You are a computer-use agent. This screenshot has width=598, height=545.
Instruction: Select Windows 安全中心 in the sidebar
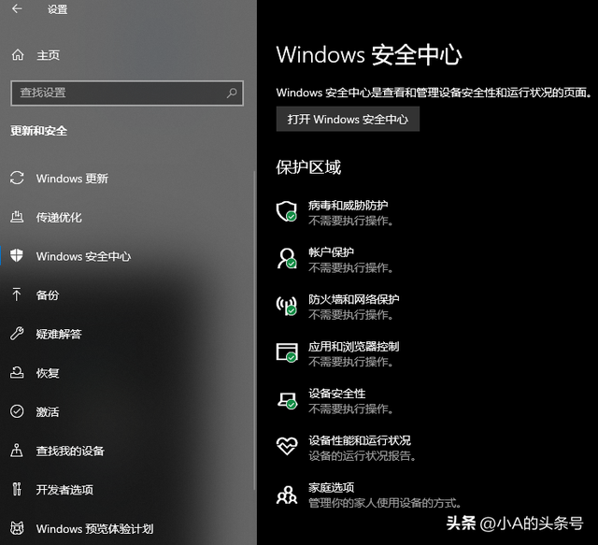point(83,256)
